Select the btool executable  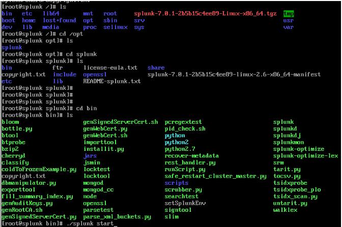pos(10,136)
